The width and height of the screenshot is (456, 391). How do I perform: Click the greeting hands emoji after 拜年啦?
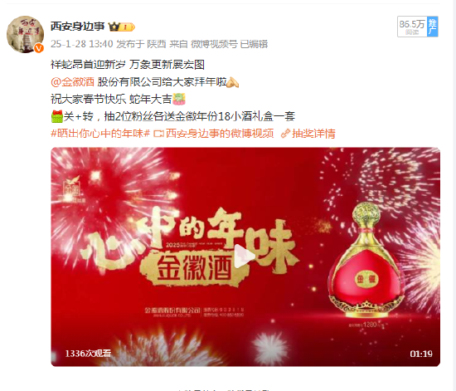coord(233,82)
